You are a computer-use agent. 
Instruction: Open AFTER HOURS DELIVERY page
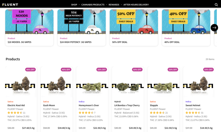tap(136, 5)
